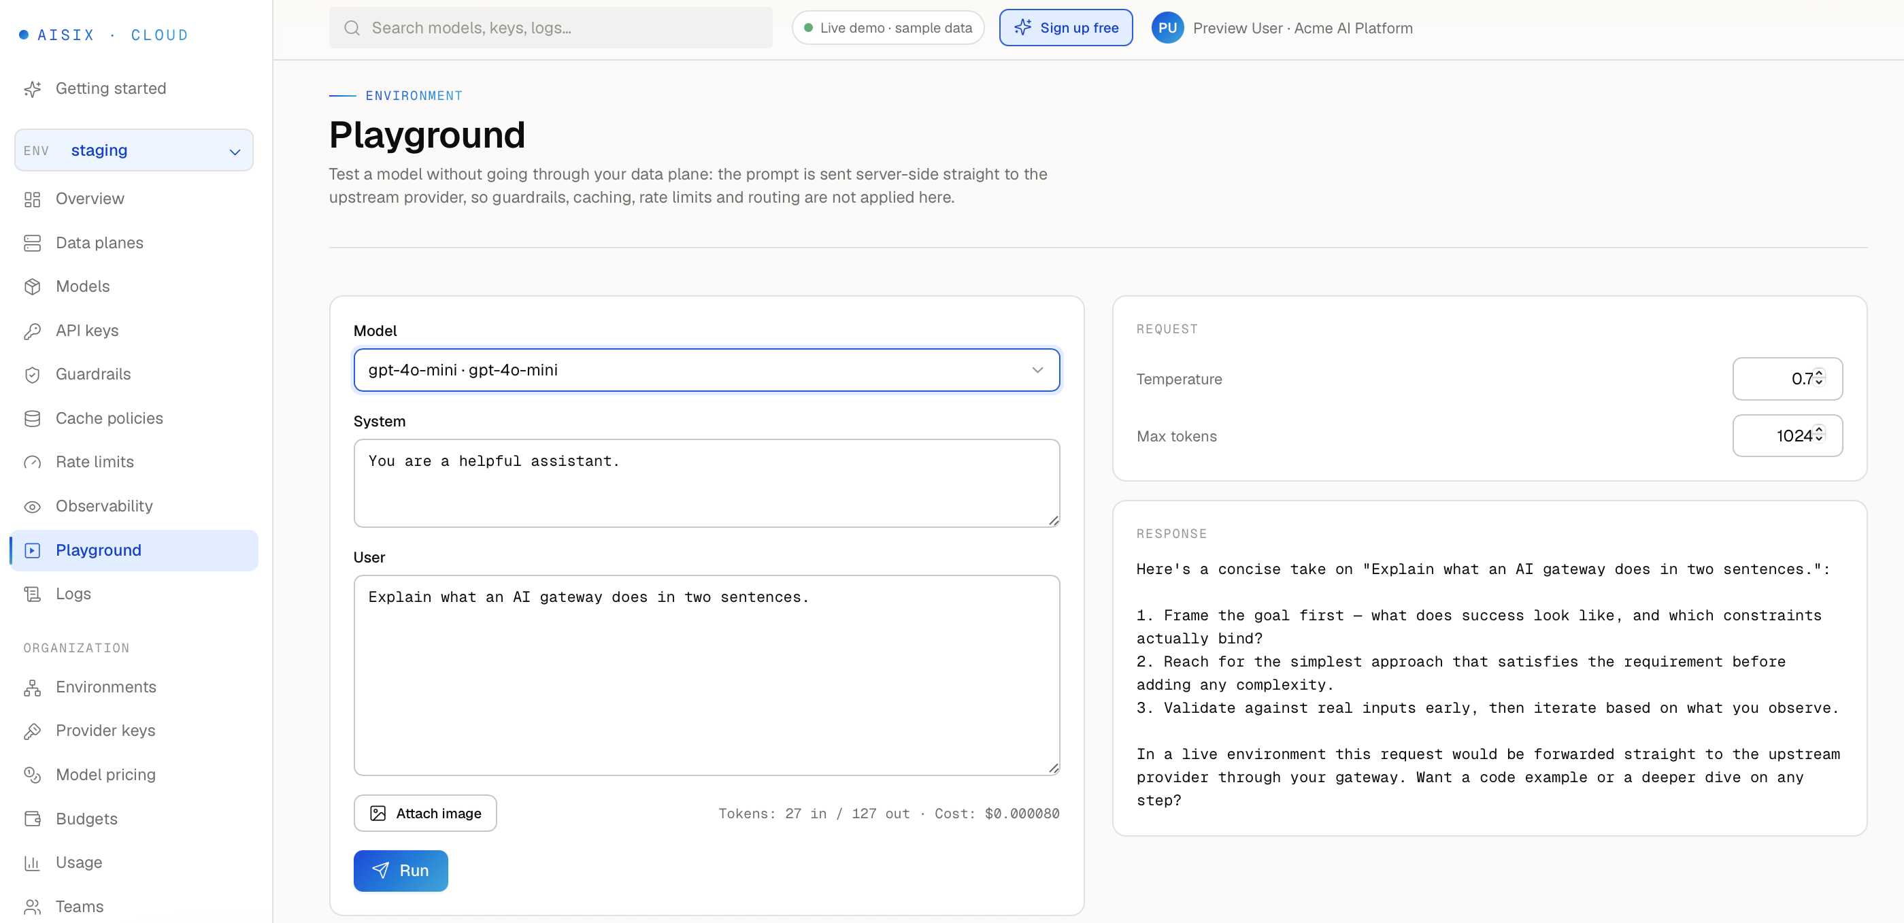Click the Rate limits gauge icon
Screen dimensions: 1904x923
tap(32, 463)
